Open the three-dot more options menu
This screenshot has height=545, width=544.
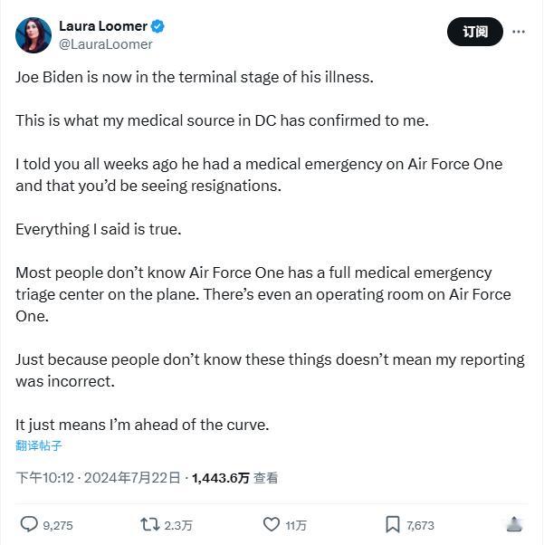click(519, 32)
